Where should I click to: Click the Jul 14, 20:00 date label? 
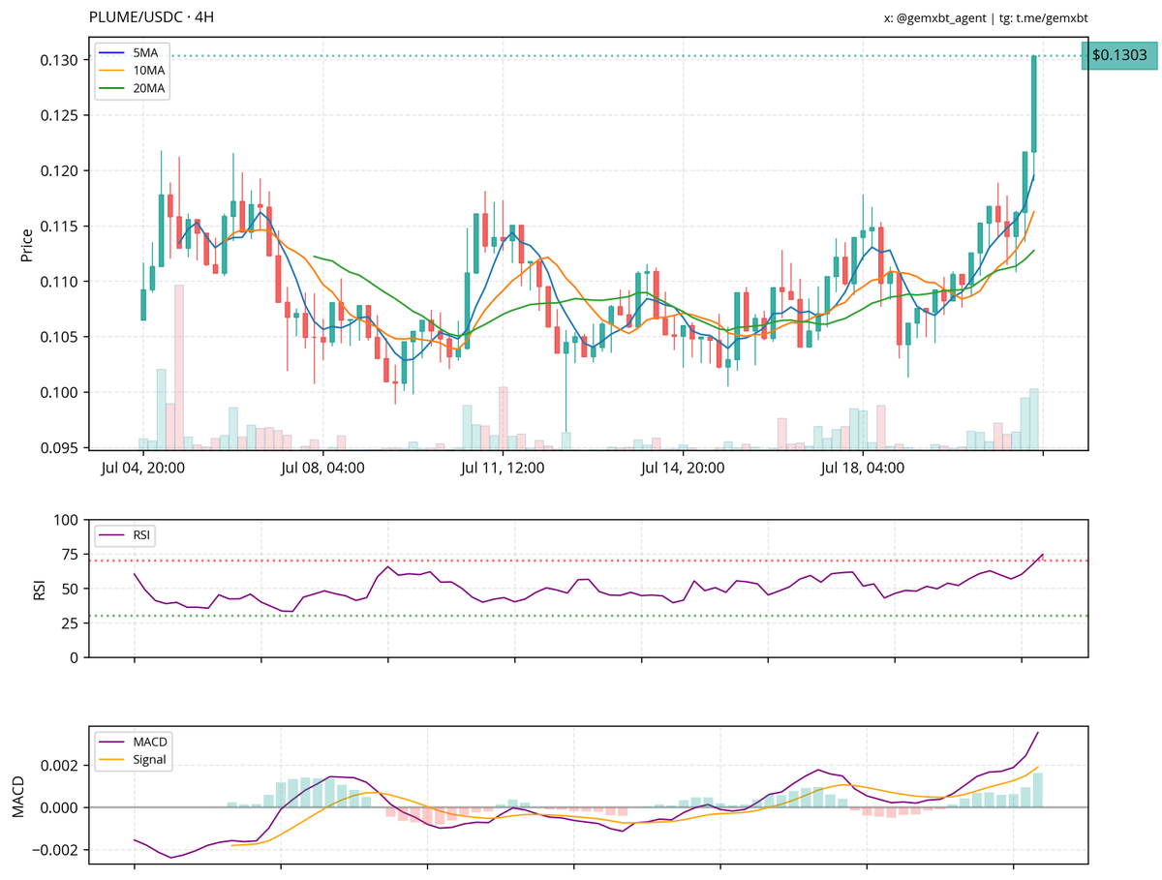coord(682,469)
